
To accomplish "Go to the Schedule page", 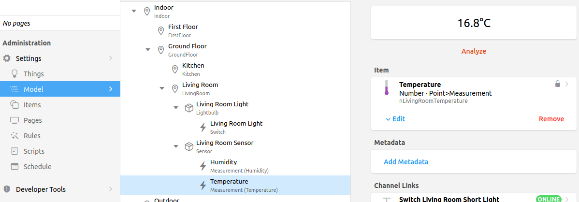I will pyautogui.click(x=37, y=167).
